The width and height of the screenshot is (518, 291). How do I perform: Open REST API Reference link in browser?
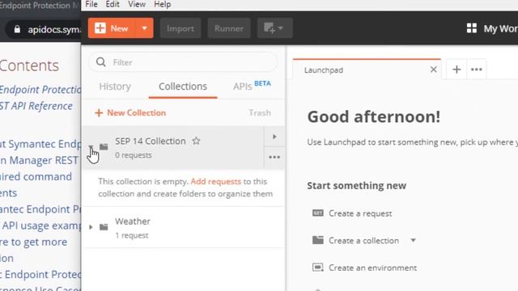tap(36, 106)
